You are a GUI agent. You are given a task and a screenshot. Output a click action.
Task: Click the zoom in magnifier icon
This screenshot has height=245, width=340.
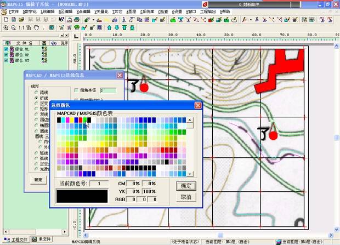pyautogui.click(x=6, y=28)
